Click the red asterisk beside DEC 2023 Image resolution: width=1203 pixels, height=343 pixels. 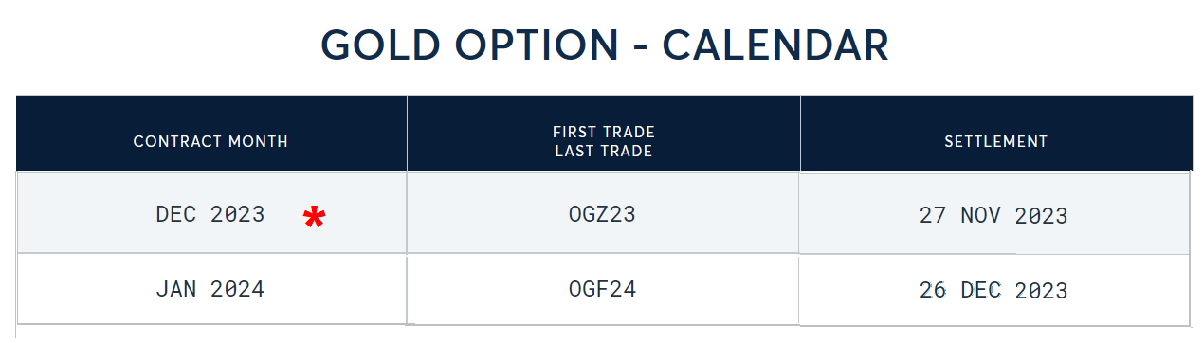point(314,219)
